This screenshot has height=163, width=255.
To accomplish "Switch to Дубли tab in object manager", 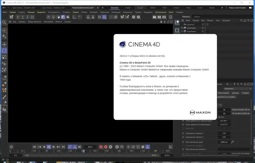I will pos(197,17).
